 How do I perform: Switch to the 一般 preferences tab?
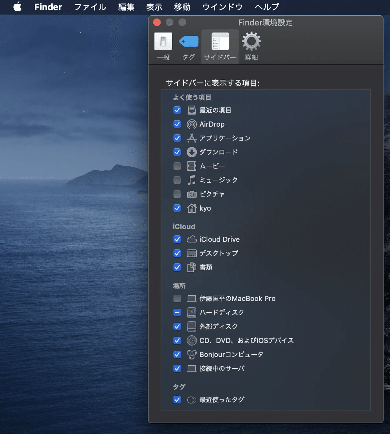163,47
